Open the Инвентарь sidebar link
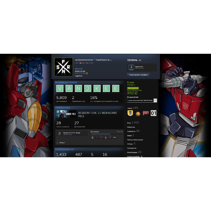This screenshot has height=211, width=211. pyautogui.click(x=131, y=127)
